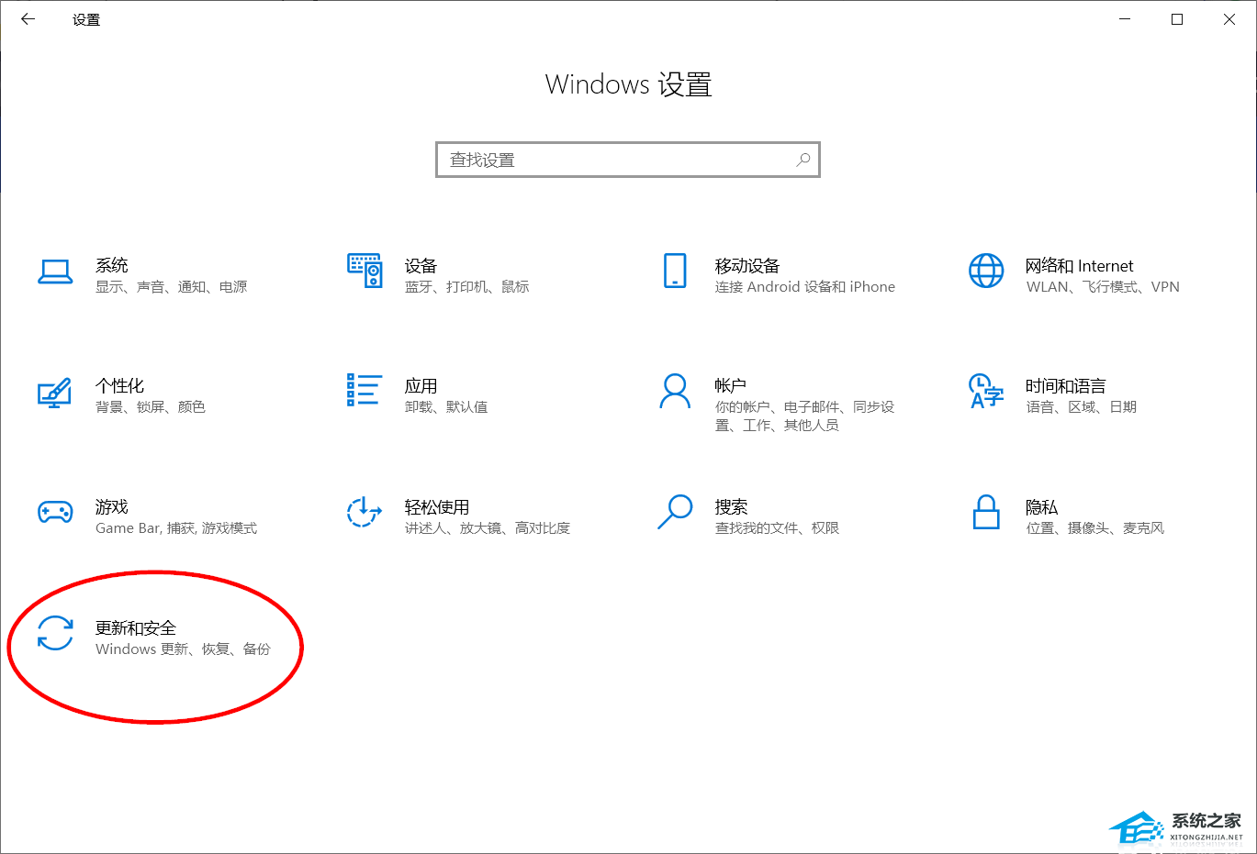Image resolution: width=1257 pixels, height=854 pixels.
Task: Open the 更新和安全 sync arrows icon
Action: [x=55, y=633]
